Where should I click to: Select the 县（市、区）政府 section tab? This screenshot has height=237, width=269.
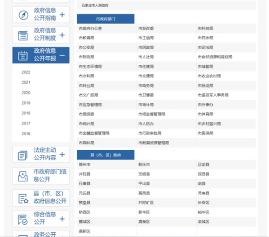pyautogui.click(x=105, y=155)
